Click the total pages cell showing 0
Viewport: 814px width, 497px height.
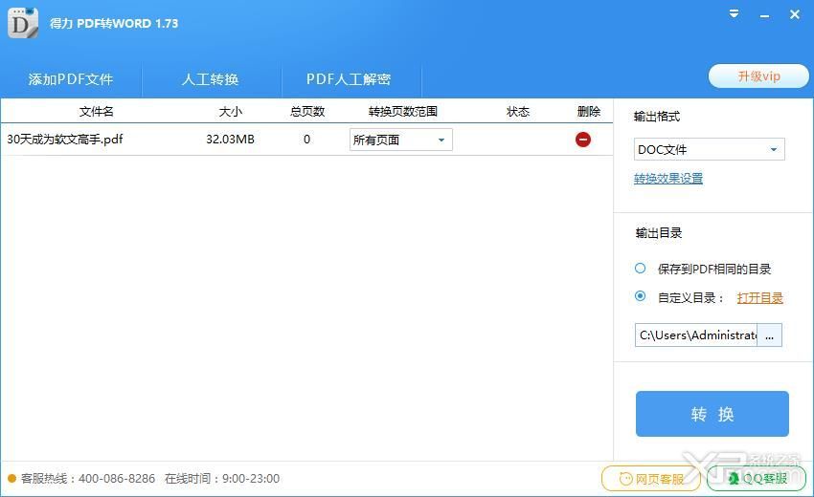(x=306, y=140)
